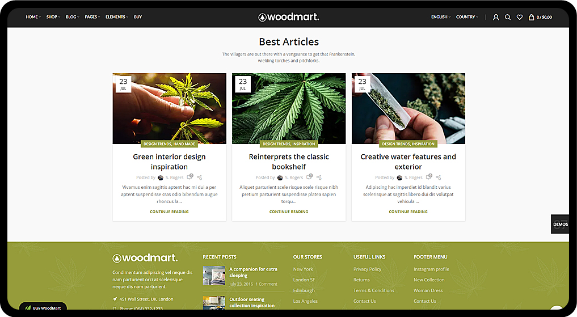Expand the ELEMENTS menu dropdown
Image resolution: width=577 pixels, height=317 pixels.
click(x=117, y=17)
